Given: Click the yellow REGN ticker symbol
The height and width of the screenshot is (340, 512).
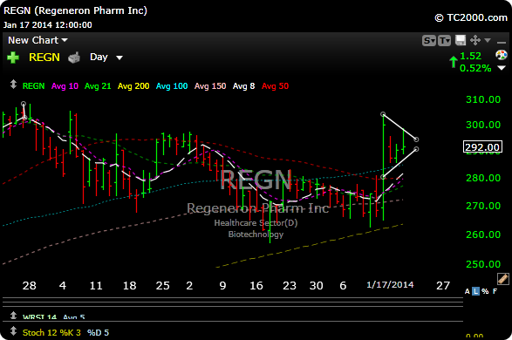Looking at the screenshot, I should click(44, 58).
